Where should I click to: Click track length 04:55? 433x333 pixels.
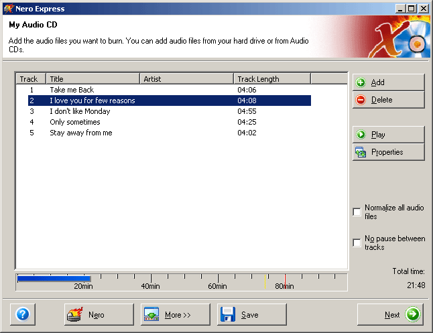tap(247, 111)
